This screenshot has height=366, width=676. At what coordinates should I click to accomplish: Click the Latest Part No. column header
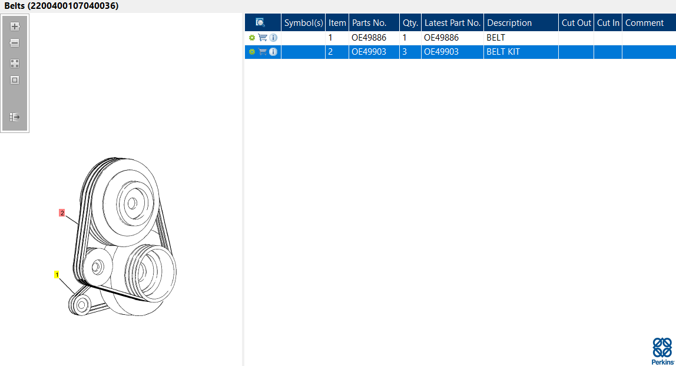click(452, 22)
